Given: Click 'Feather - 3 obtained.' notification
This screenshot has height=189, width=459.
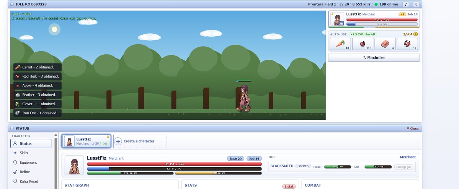Looking at the screenshot, I should (x=38, y=95).
